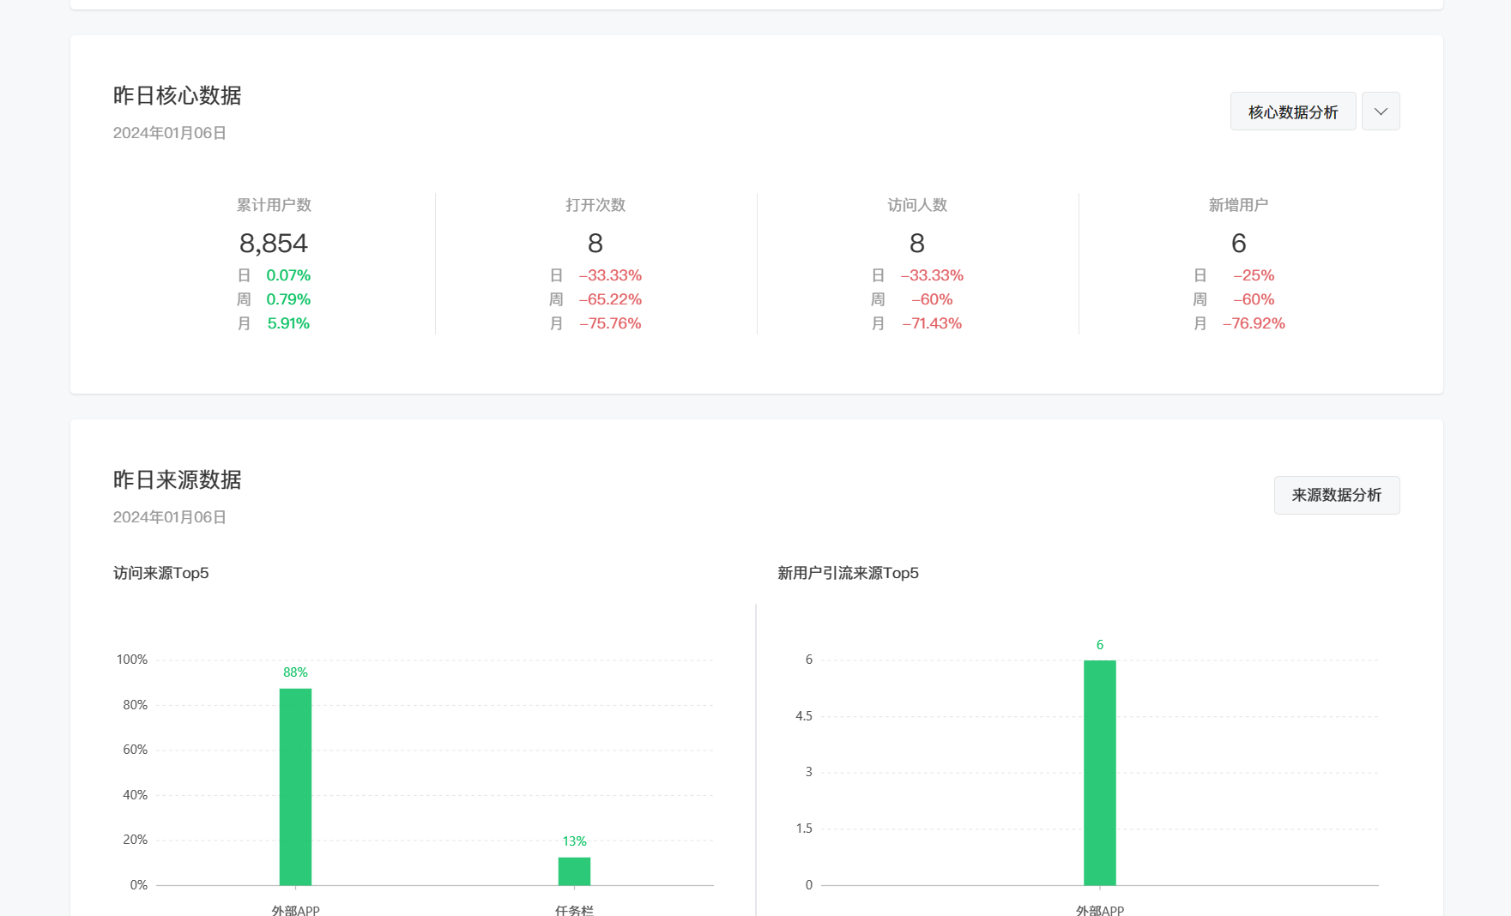
Task: Click the 累计用户数 value 8,854
Action: click(x=274, y=244)
